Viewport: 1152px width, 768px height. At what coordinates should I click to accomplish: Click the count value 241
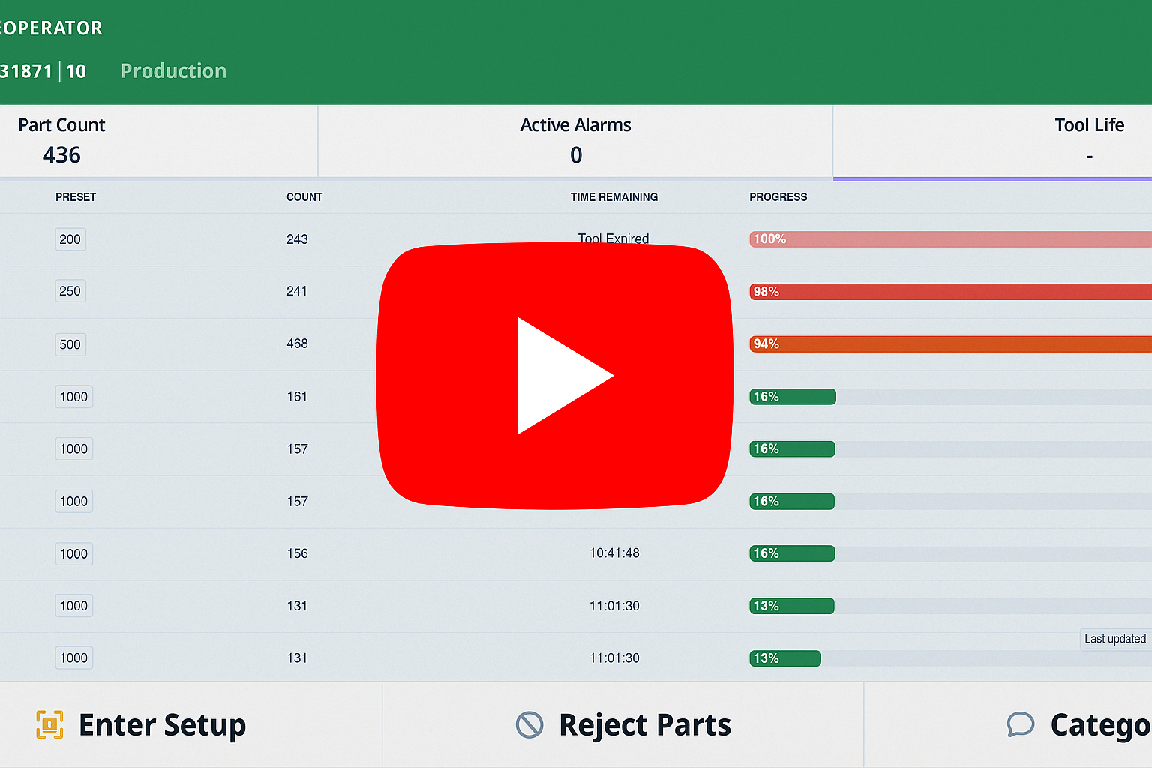pos(297,291)
